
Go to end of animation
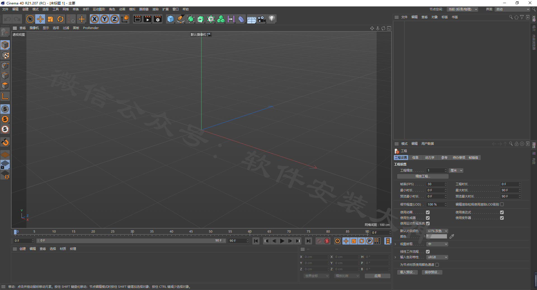308,241
